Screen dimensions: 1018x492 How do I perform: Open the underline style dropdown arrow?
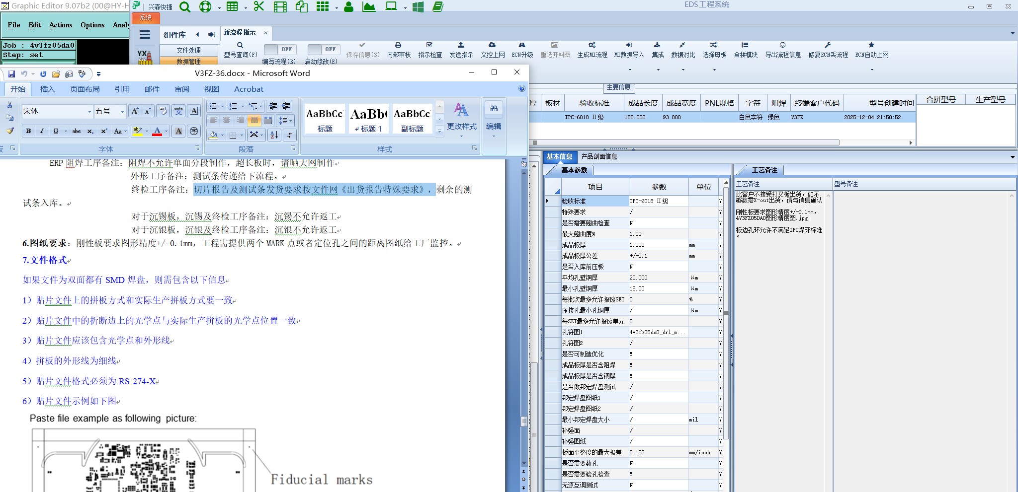click(65, 131)
